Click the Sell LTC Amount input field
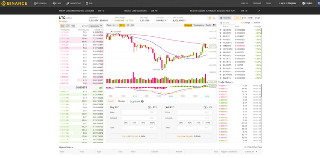320x158 pixels. [195, 118]
